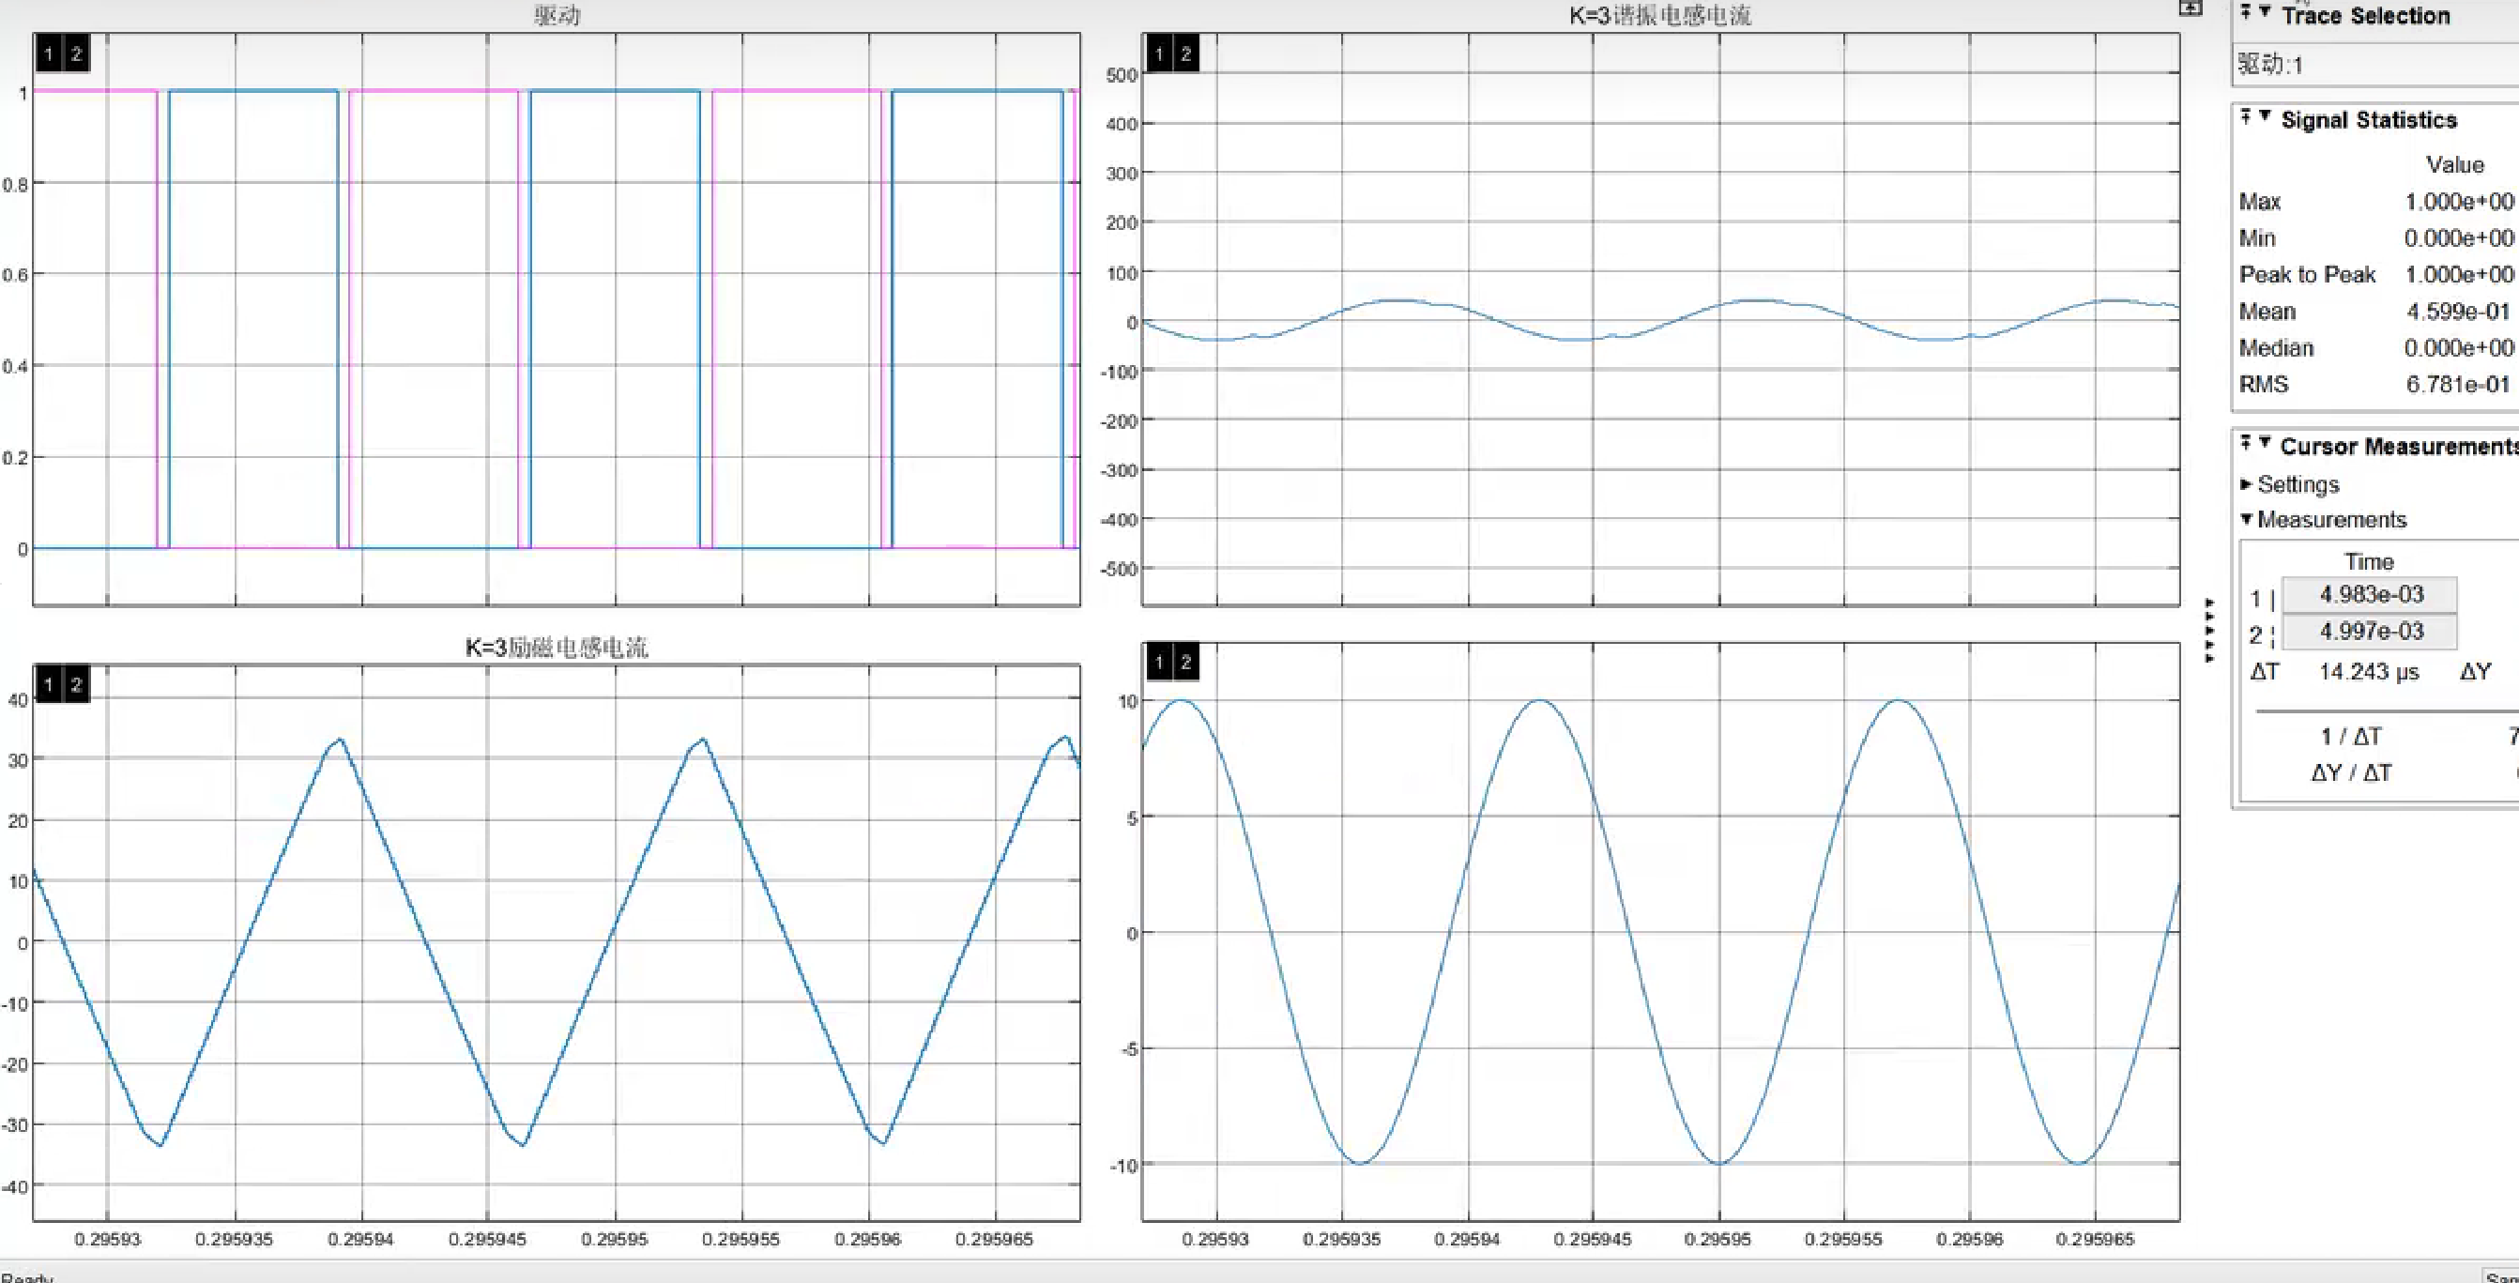This screenshot has width=2519, height=1283.
Task: Click cursor 2 marker in K=3谐振电感电流 plot
Action: [1185, 53]
